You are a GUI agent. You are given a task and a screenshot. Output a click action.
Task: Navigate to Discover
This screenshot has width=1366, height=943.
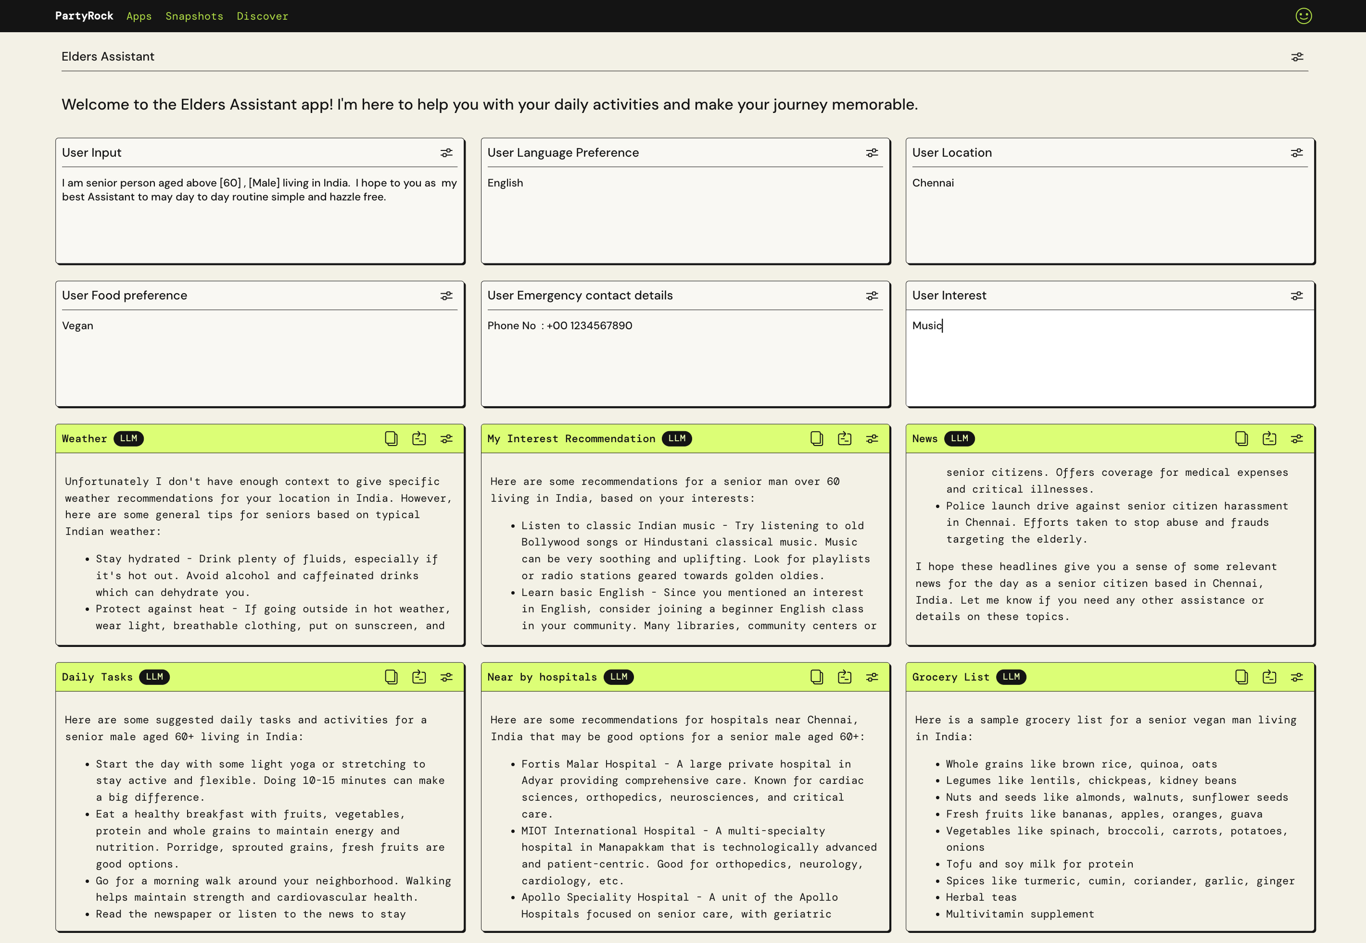[263, 16]
